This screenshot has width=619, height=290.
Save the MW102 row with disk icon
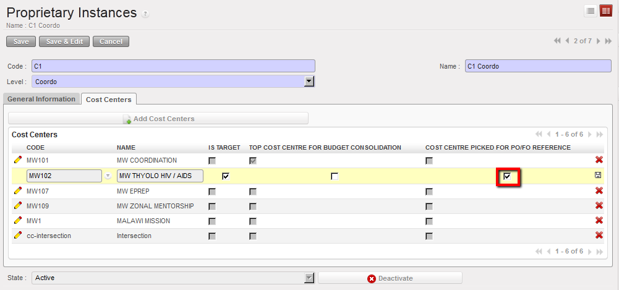click(x=599, y=176)
